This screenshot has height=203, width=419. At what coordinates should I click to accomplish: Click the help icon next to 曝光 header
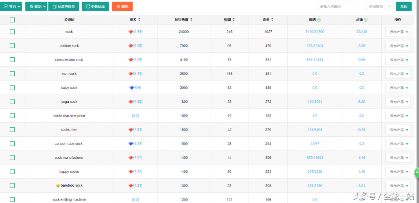pos(319,20)
